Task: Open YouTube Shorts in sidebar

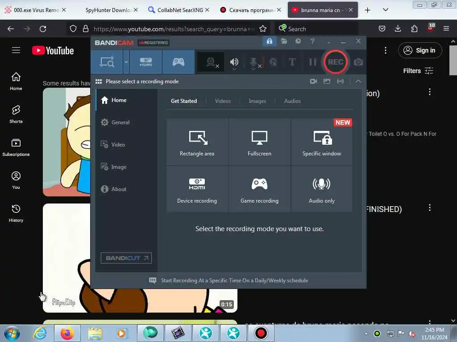Action: [16, 114]
